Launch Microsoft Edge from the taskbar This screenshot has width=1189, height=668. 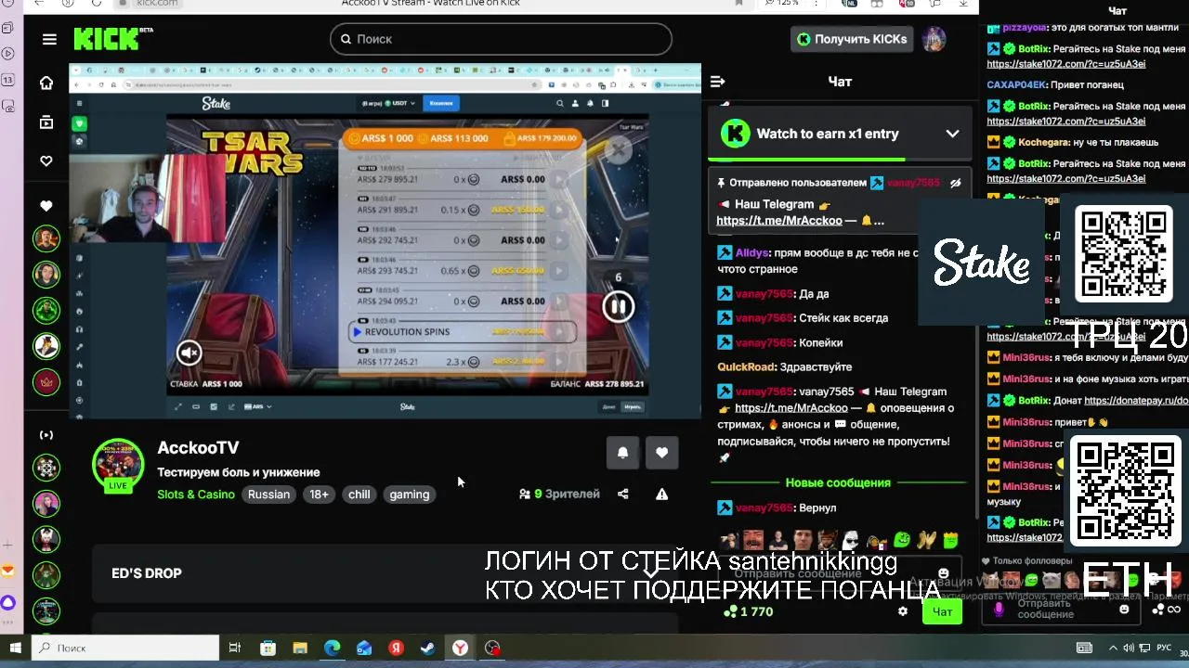[332, 648]
